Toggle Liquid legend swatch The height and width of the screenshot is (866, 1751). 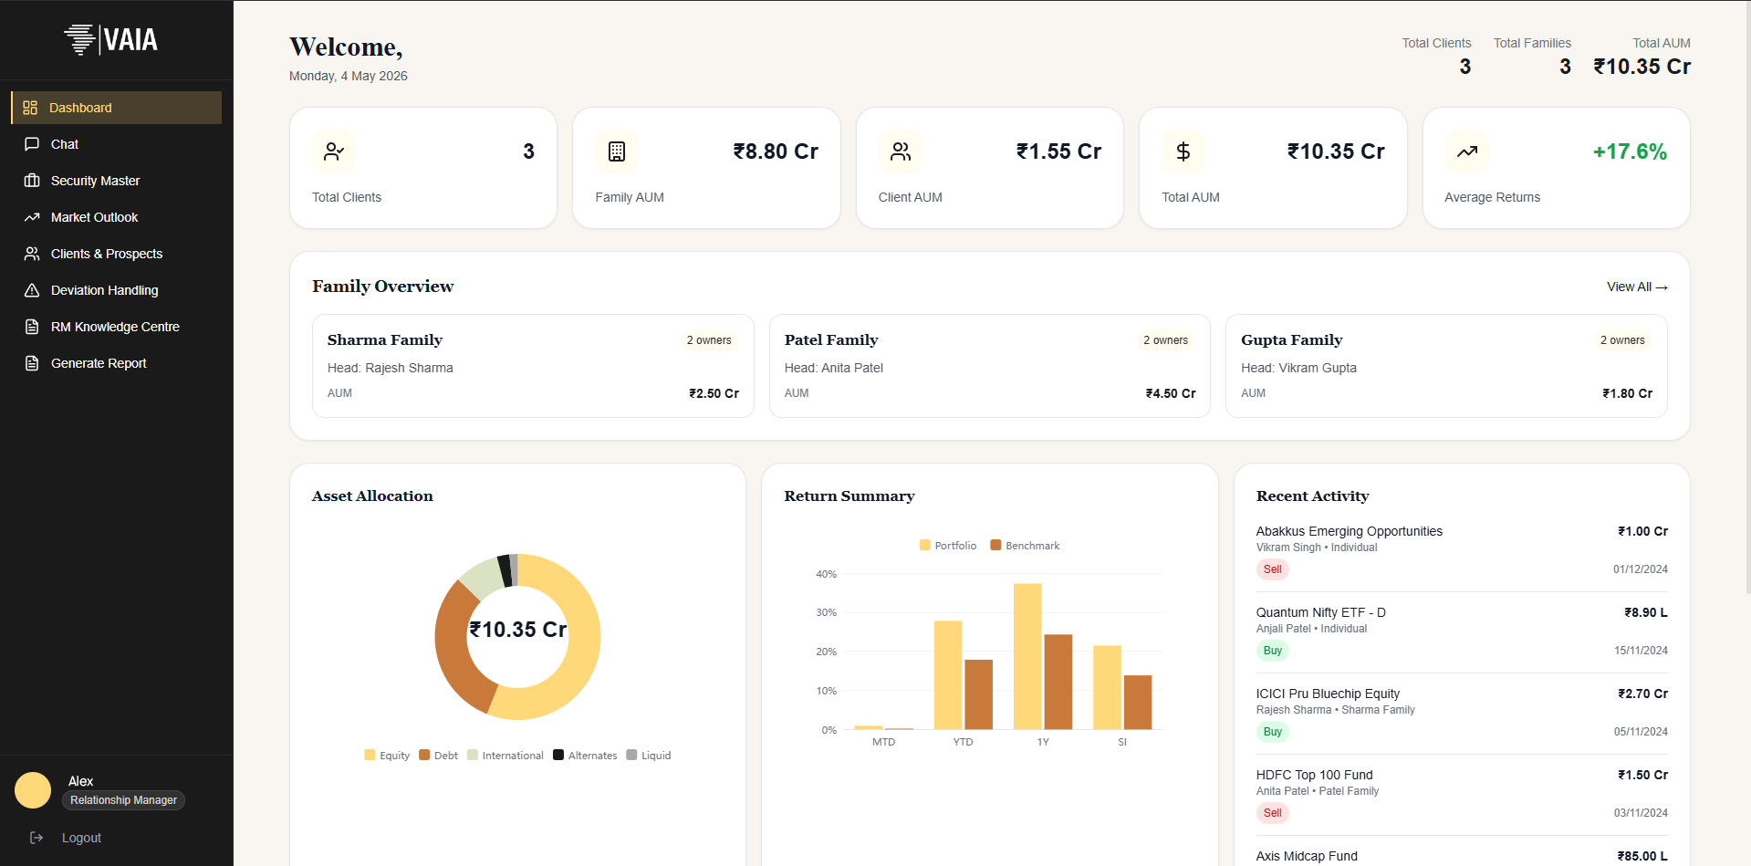[x=631, y=755]
